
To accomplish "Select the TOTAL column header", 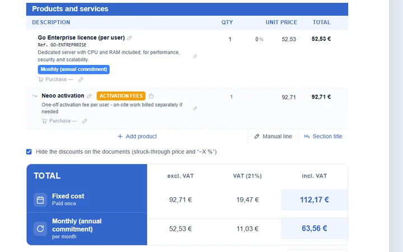I will (321, 22).
